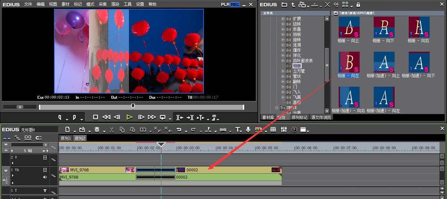
Task: Click the shuttle slider below the preview
Action: (20, 107)
